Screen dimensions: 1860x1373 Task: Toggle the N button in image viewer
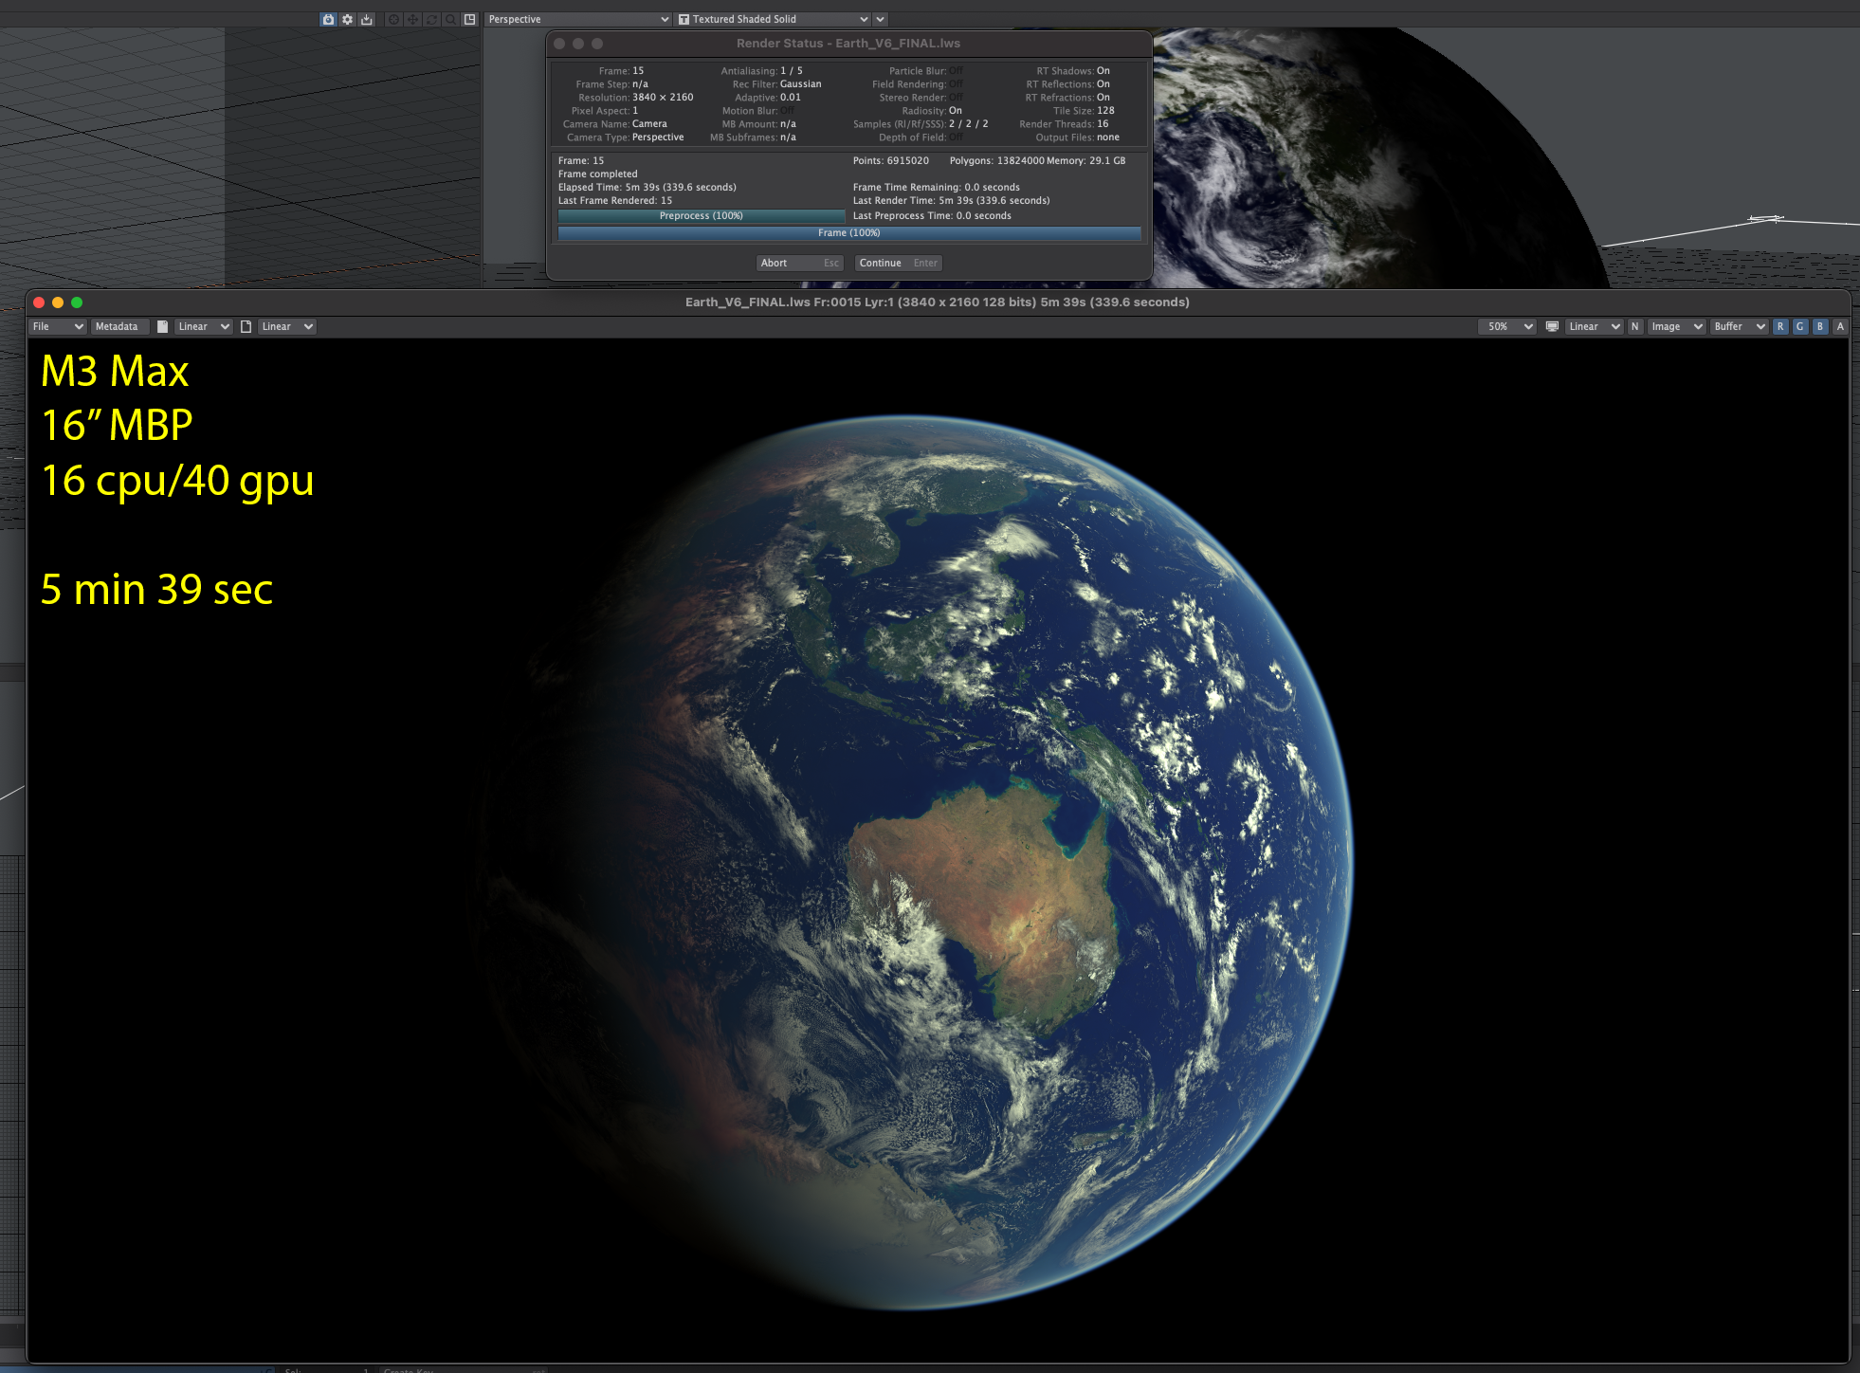click(x=1634, y=326)
